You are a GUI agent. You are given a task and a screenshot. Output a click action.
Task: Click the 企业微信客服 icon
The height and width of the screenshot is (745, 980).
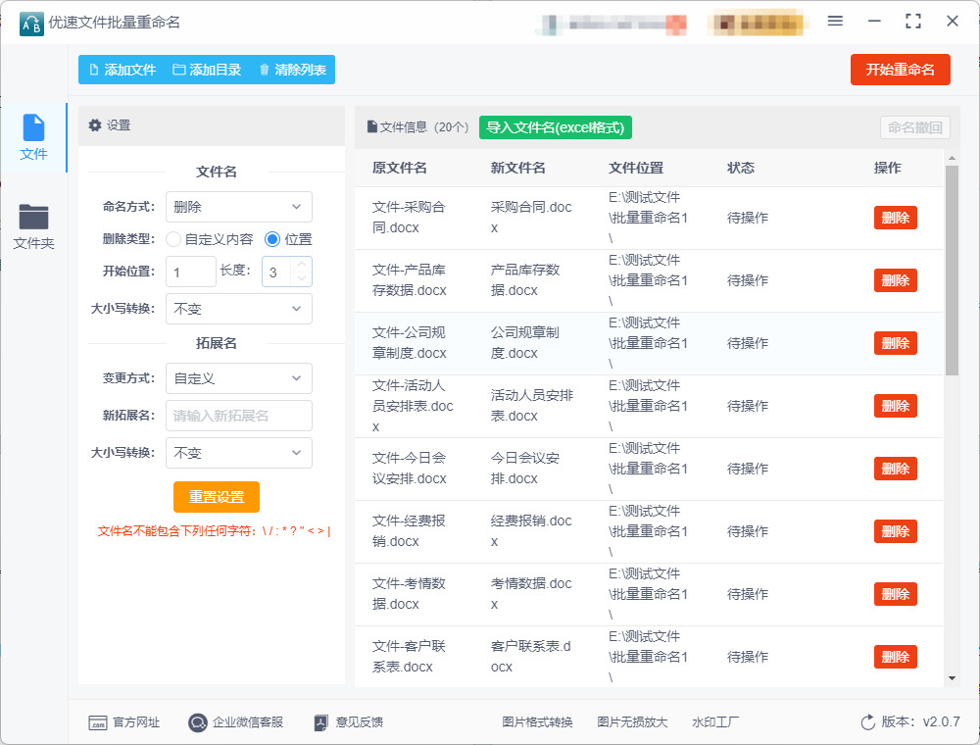click(x=198, y=722)
